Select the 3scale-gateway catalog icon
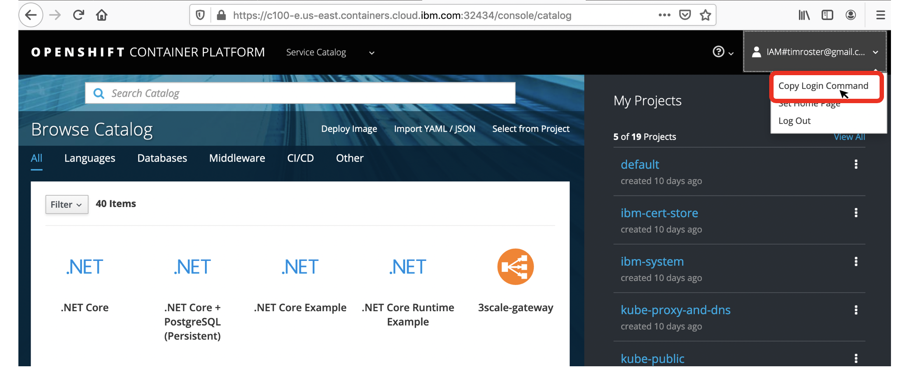This screenshot has width=912, height=389. click(x=516, y=267)
